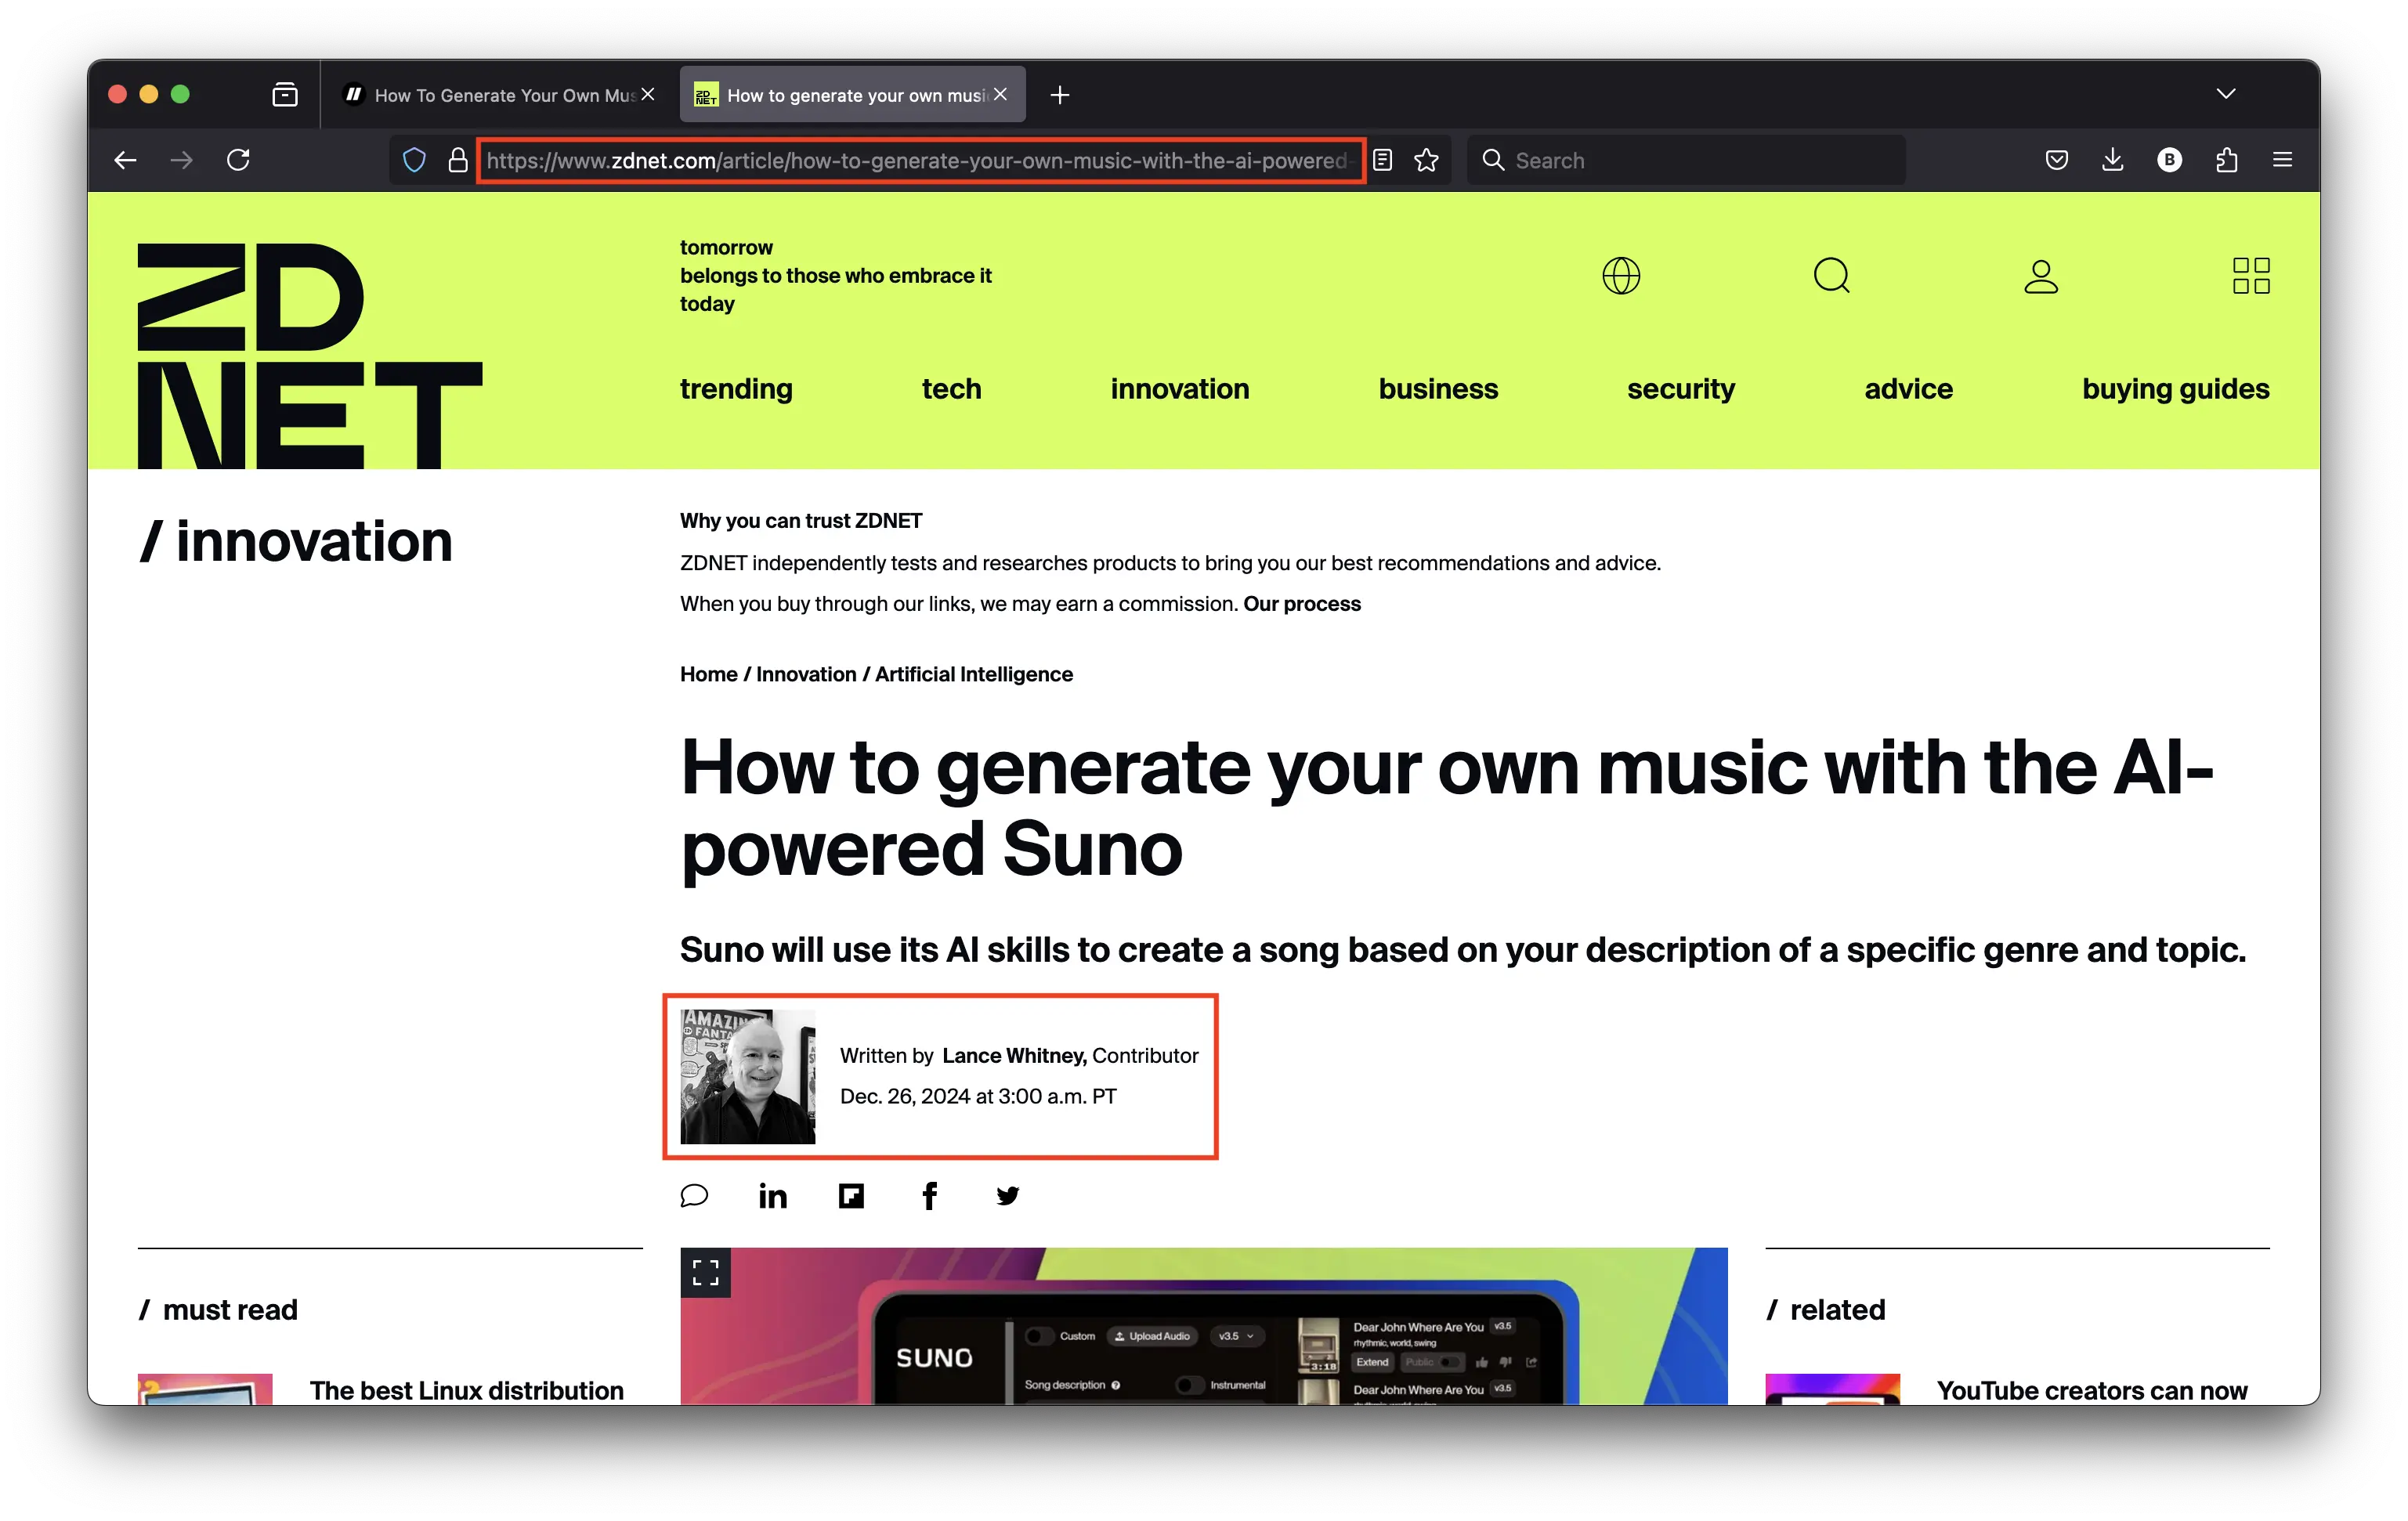Open the Firefox hamburger application menu
The height and width of the screenshot is (1521, 2408).
tap(2282, 160)
